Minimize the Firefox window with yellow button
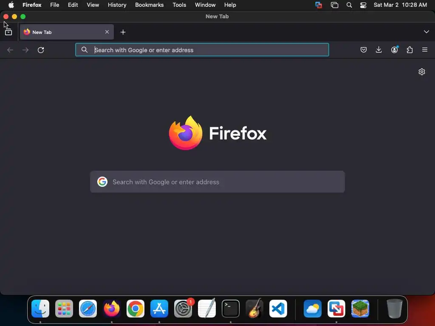This screenshot has height=326, width=435. (14, 17)
